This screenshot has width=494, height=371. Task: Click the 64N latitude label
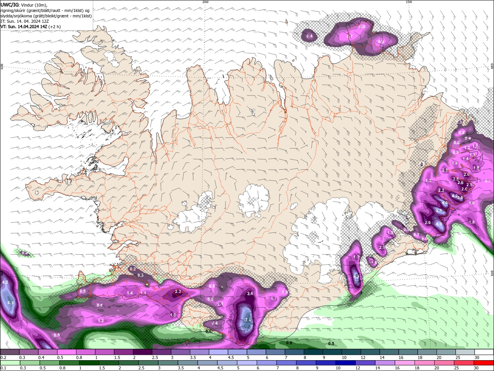[x=492, y=272]
